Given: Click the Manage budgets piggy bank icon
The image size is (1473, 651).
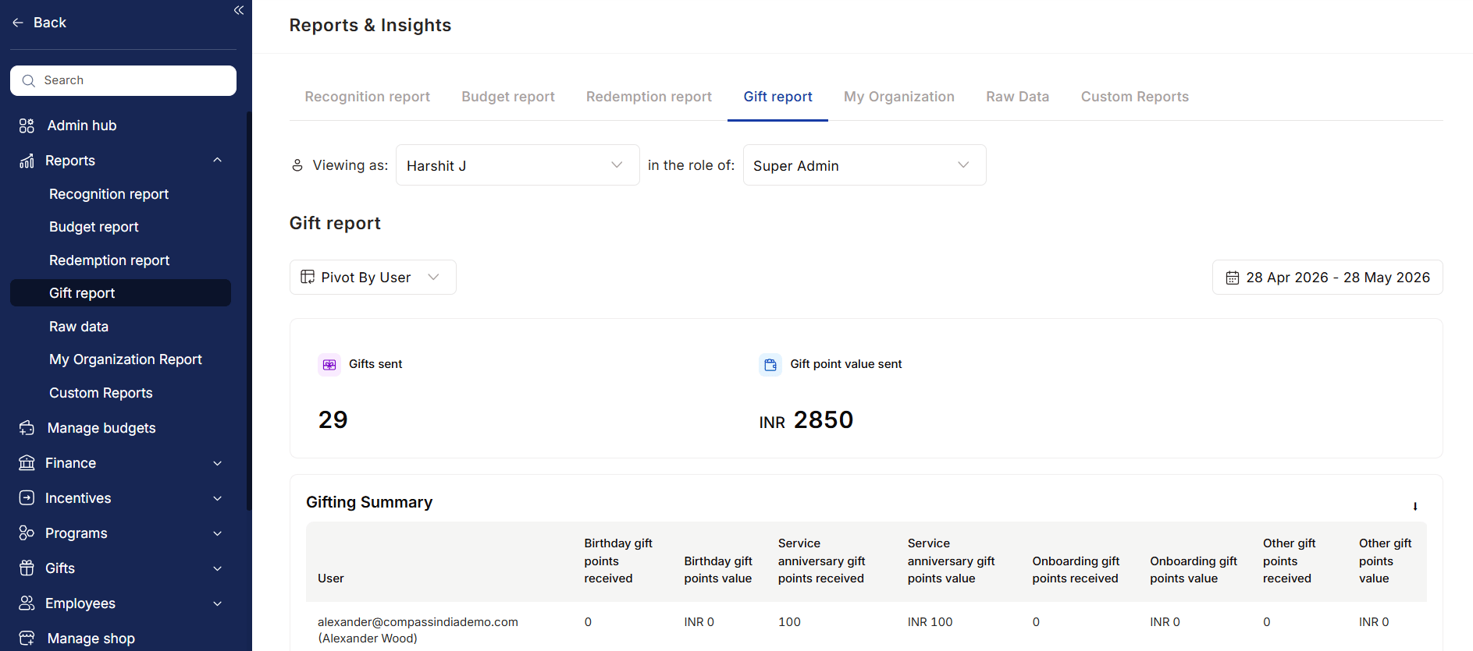Looking at the screenshot, I should (x=27, y=428).
